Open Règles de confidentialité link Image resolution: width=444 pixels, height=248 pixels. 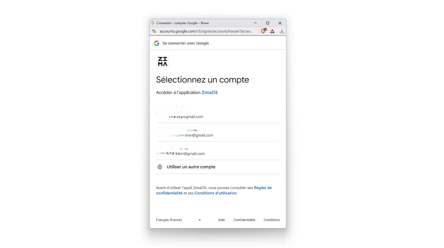(x=263, y=188)
